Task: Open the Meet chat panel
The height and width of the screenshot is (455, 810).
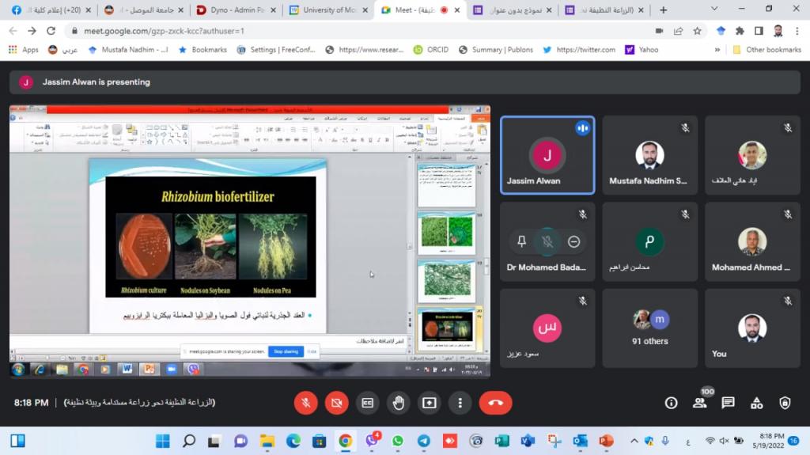Action: (728, 403)
